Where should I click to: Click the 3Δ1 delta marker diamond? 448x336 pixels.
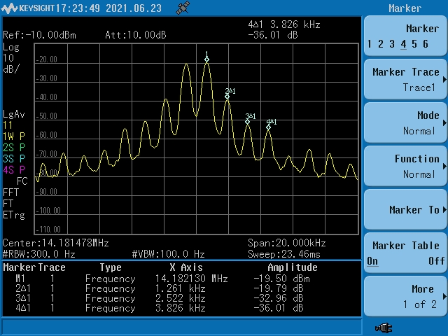[247, 122]
